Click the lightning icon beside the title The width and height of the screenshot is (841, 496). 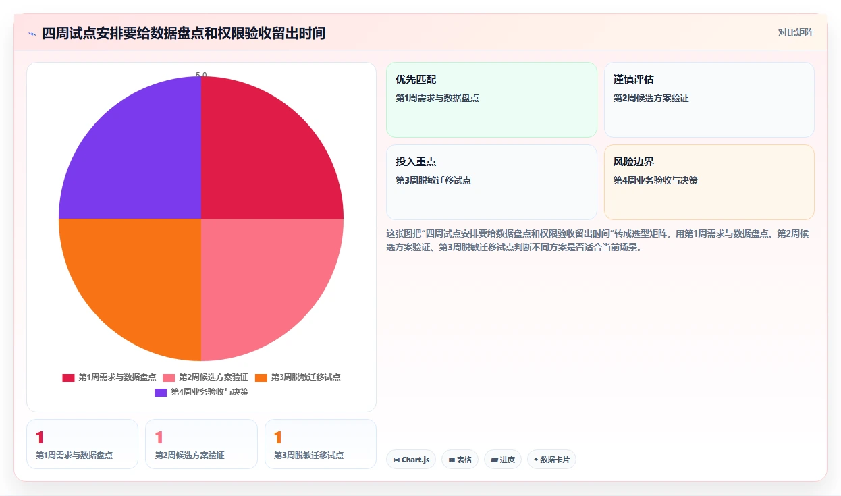pos(32,34)
